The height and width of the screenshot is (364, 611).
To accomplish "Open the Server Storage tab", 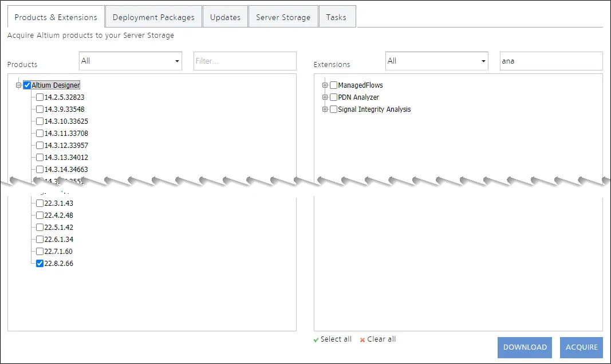I will point(283,17).
